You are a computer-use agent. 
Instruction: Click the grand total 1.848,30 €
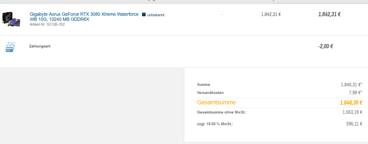pyautogui.click(x=351, y=103)
